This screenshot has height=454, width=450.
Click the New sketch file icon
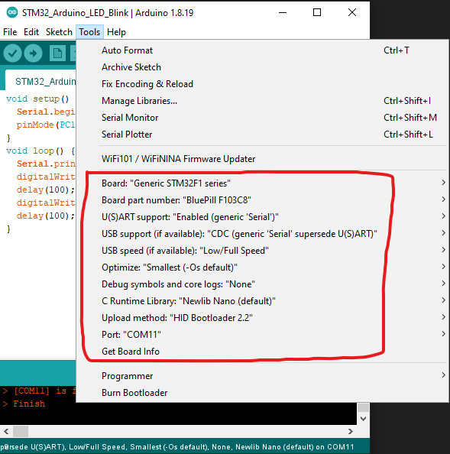(x=57, y=54)
